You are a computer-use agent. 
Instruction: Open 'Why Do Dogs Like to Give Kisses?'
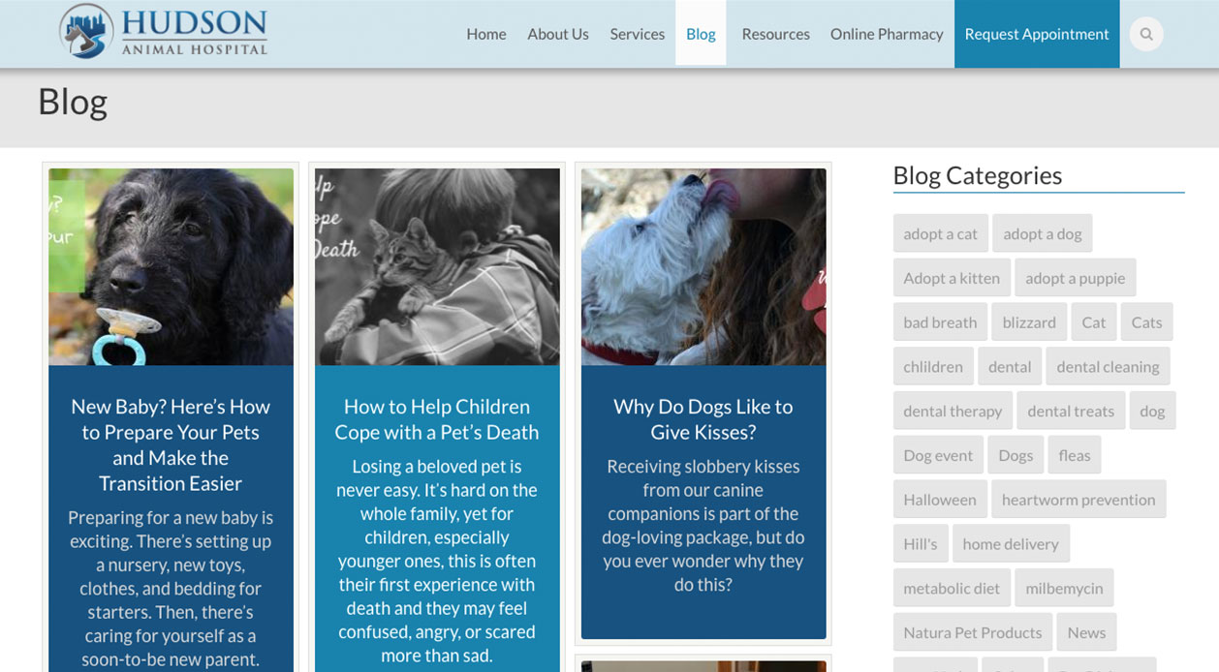pos(703,419)
